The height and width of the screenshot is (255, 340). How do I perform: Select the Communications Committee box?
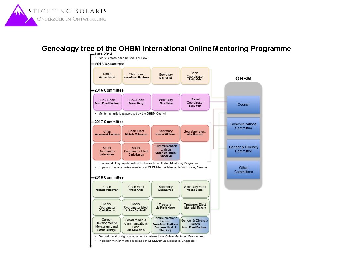point(243,126)
